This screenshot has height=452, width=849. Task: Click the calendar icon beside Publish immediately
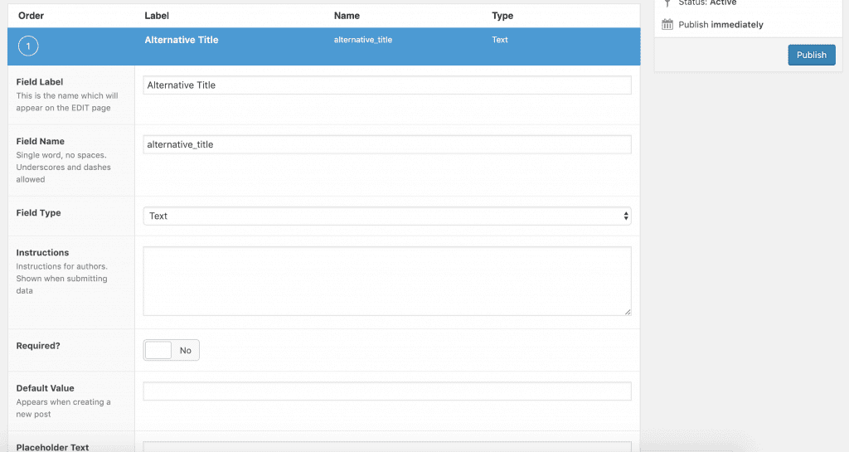pyautogui.click(x=667, y=25)
